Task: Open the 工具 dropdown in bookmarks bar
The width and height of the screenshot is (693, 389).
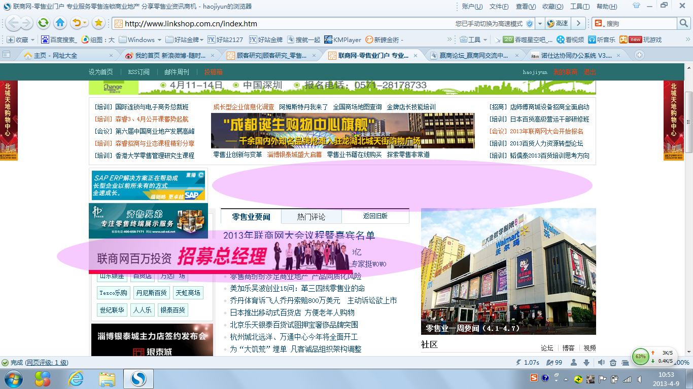Action: click(486, 40)
